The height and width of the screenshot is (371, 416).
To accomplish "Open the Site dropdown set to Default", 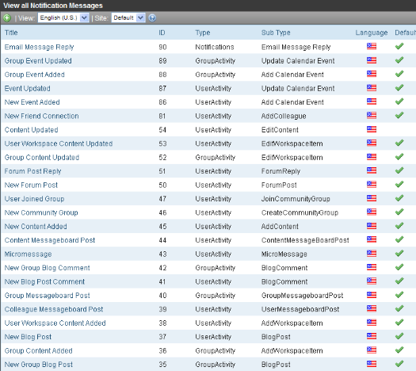I will point(128,17).
